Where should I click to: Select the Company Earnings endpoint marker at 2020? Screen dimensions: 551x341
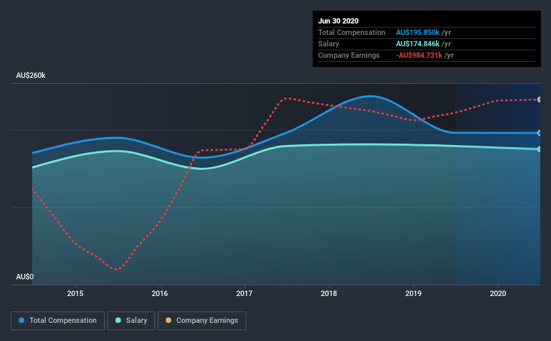coord(539,99)
